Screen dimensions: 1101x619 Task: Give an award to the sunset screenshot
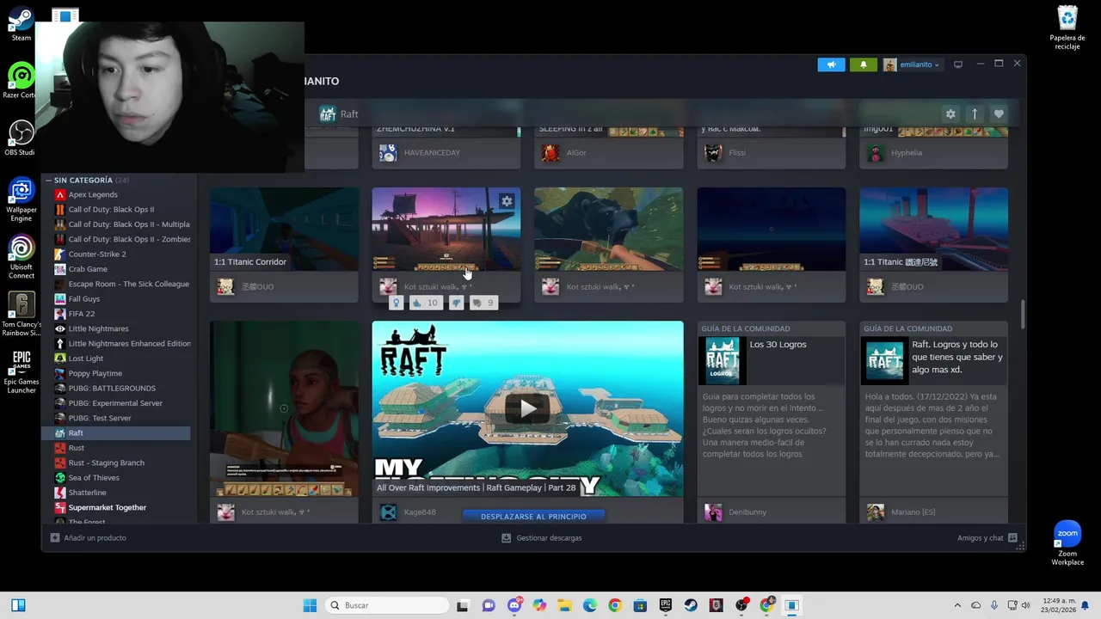[397, 303]
